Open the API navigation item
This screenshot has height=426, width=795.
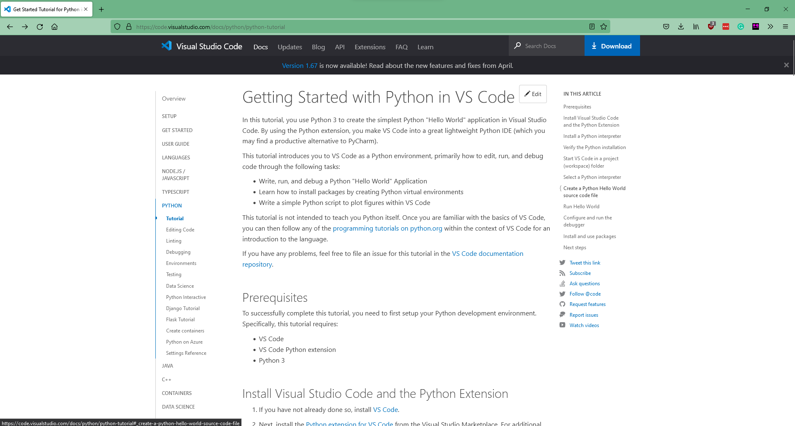coord(340,47)
